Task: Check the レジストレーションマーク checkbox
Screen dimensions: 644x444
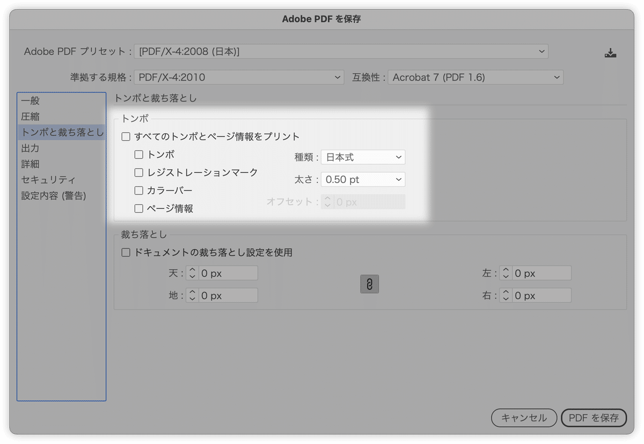Action: click(x=139, y=172)
